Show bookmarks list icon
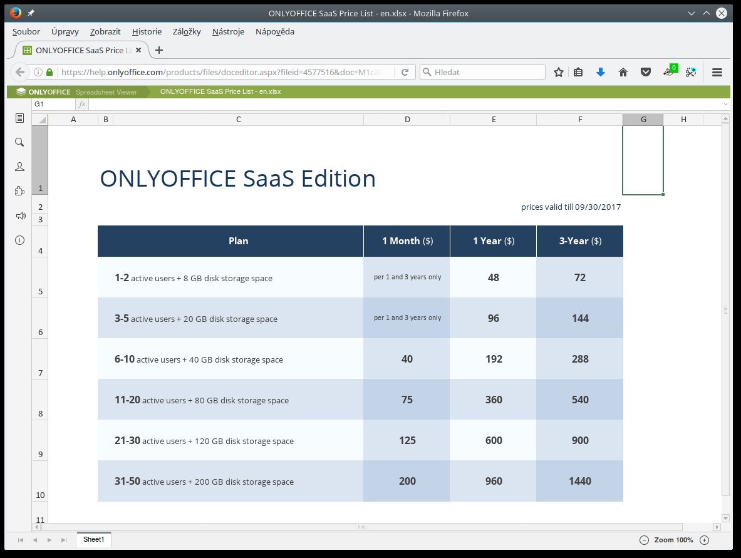 tap(578, 72)
